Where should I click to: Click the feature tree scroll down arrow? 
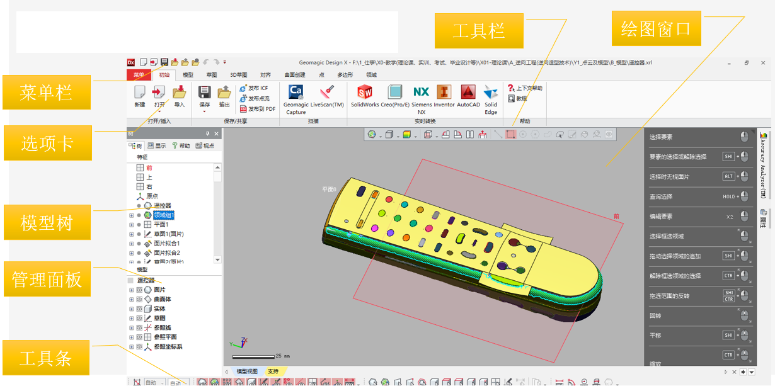click(x=218, y=259)
